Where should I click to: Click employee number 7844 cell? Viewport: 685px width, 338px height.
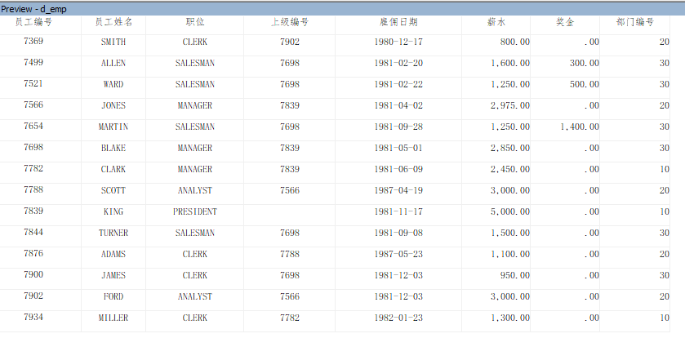pyautogui.click(x=33, y=233)
